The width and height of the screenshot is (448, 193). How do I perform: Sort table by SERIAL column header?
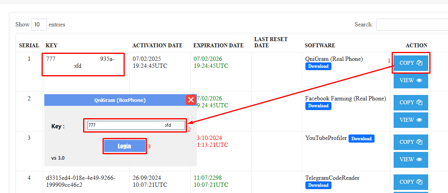pos(29,45)
